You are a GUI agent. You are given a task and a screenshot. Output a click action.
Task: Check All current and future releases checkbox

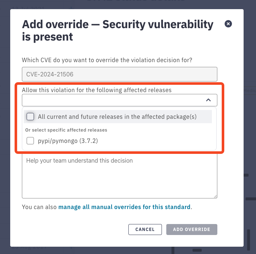30,117
